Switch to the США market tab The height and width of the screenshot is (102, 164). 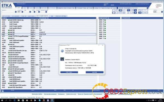pos(52,16)
